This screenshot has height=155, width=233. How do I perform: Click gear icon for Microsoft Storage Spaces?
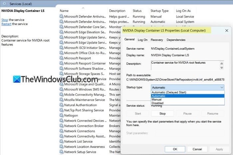(x=61, y=74)
